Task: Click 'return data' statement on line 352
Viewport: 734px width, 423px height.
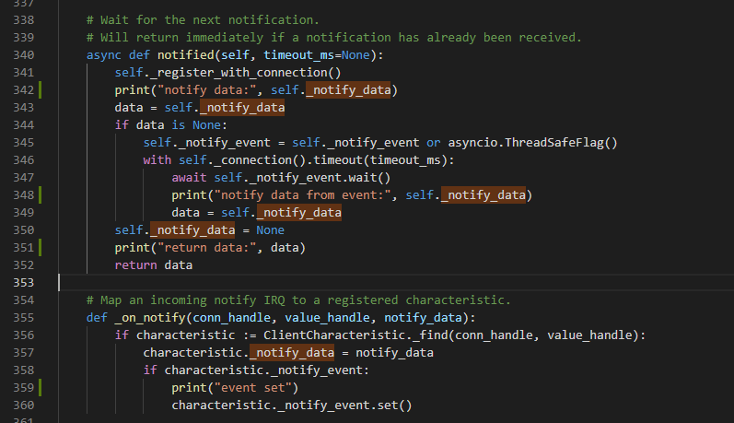Action: [154, 265]
